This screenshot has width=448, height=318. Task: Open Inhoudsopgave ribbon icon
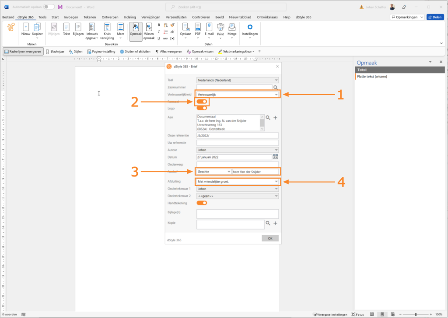point(92,27)
